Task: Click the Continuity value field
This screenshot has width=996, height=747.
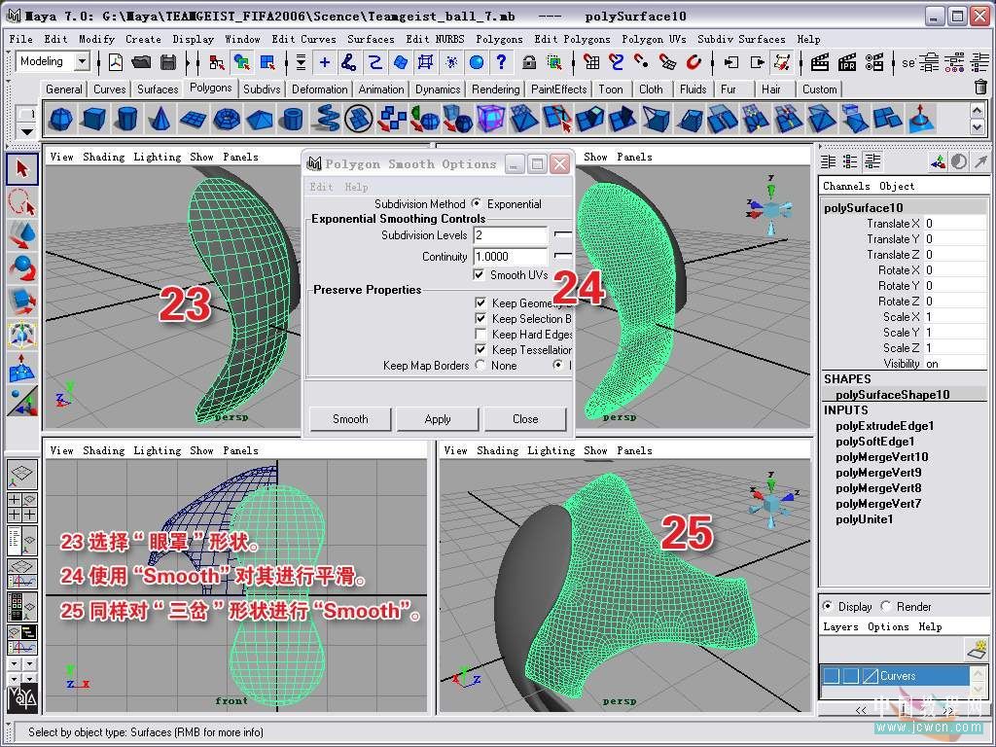Action: pos(510,257)
